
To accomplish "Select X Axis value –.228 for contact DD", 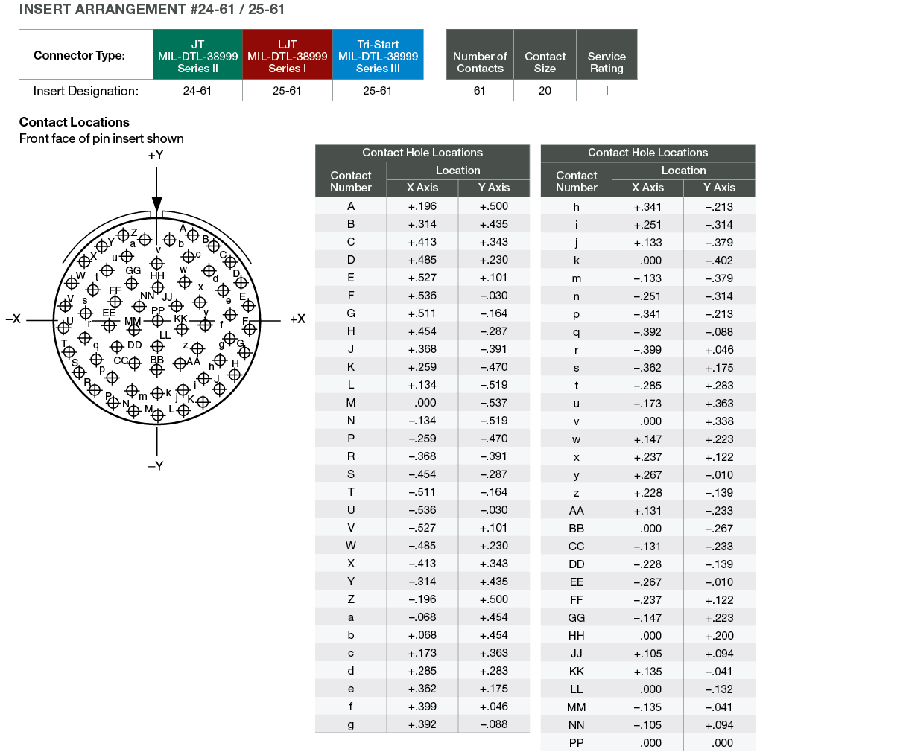I will (648, 564).
